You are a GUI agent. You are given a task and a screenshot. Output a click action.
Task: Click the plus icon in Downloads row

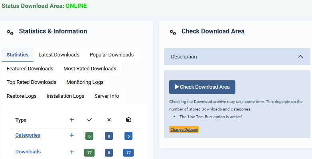tap(72, 152)
